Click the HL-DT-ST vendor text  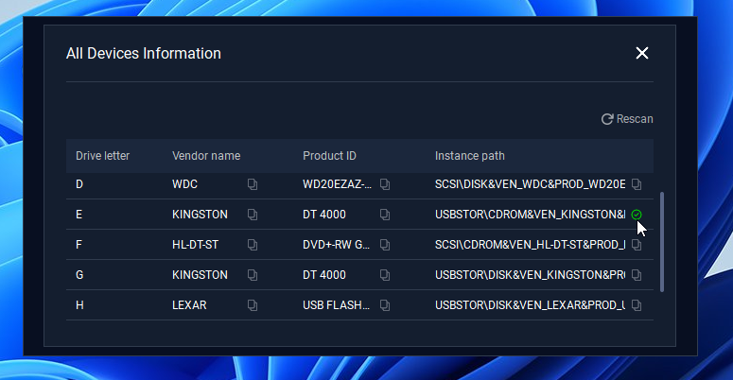[195, 245]
